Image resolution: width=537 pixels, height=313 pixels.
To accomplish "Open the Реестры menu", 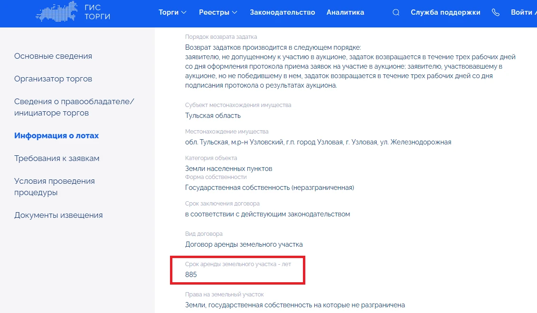I will [214, 12].
